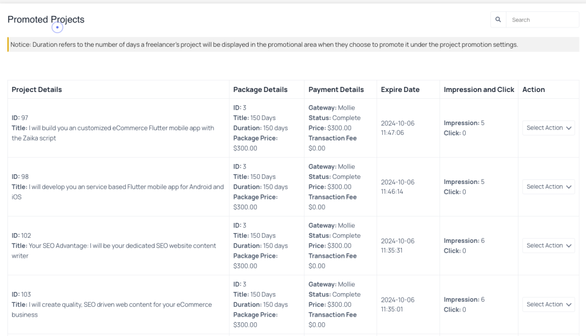Open Select Action dropdown for project 102
Screen dimensions: 586x336
click(548, 246)
